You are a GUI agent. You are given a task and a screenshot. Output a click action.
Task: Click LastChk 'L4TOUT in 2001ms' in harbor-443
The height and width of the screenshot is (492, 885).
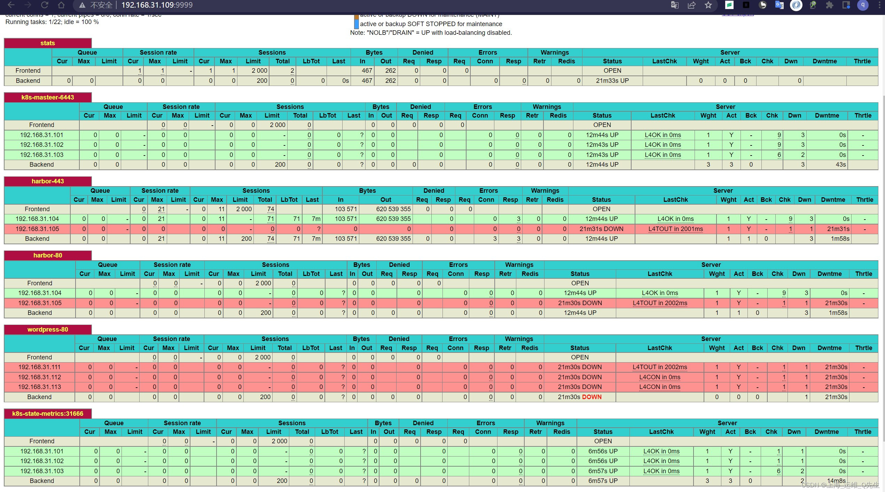coord(675,229)
